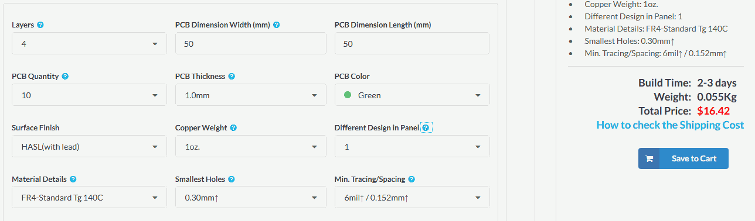Open the PCB Quantity dropdown

pyautogui.click(x=89, y=95)
